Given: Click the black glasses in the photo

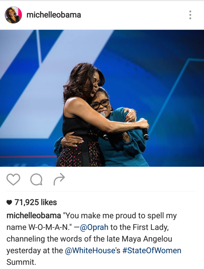Looking at the screenshot, I should tap(100, 104).
